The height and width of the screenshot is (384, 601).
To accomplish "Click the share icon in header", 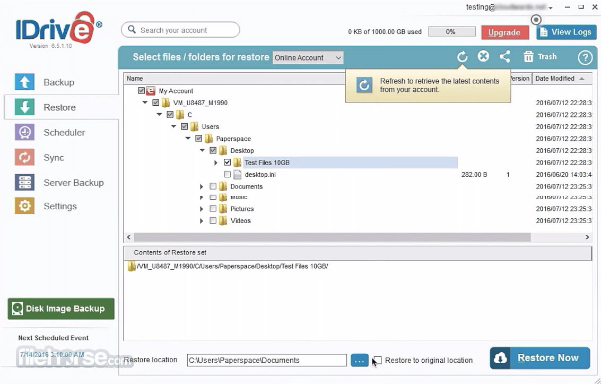I will (x=504, y=57).
